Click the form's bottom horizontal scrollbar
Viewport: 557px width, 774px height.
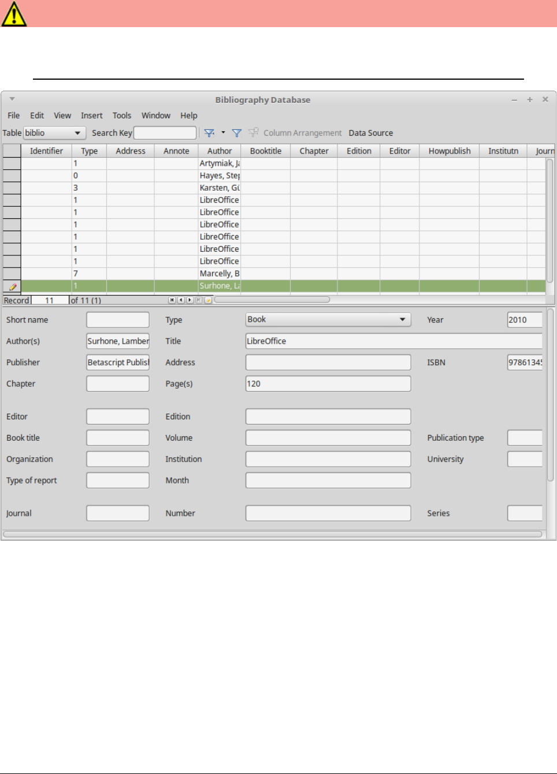tap(273, 534)
